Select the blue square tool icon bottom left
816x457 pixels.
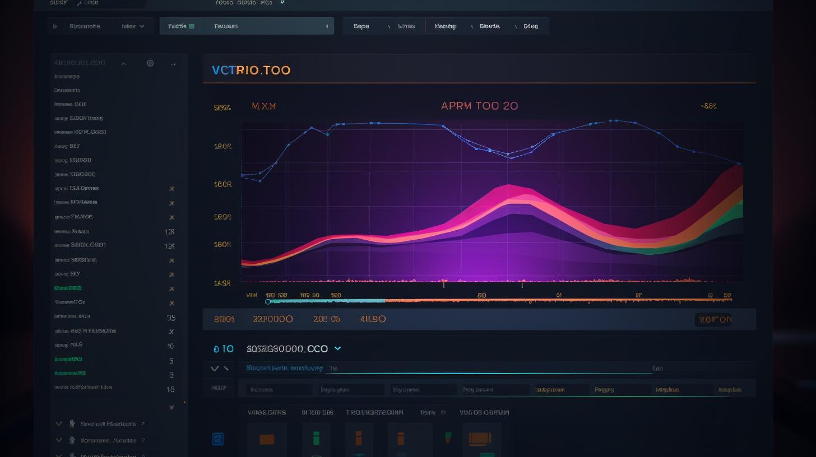click(x=218, y=439)
